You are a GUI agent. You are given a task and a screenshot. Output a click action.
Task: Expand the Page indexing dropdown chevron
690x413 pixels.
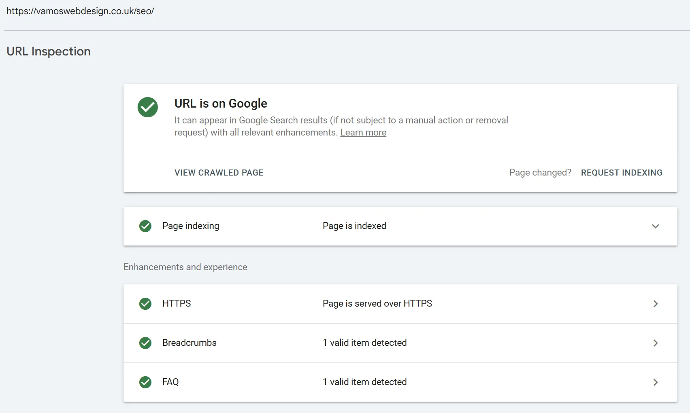click(656, 226)
